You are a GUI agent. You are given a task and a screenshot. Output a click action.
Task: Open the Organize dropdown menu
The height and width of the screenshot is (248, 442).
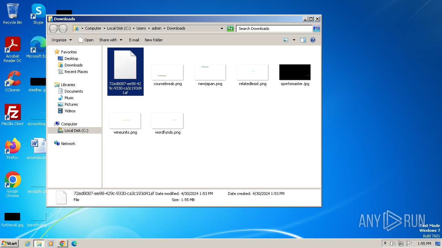click(61, 40)
